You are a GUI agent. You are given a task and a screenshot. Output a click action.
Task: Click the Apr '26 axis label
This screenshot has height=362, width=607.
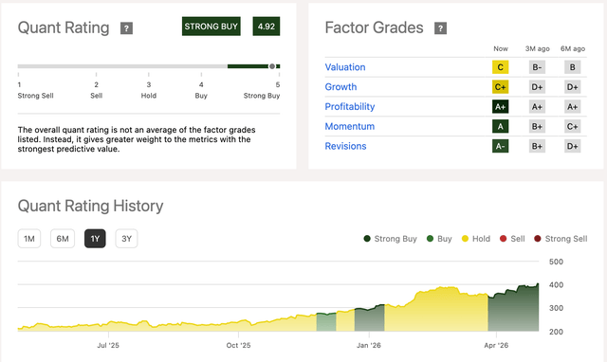click(x=496, y=345)
